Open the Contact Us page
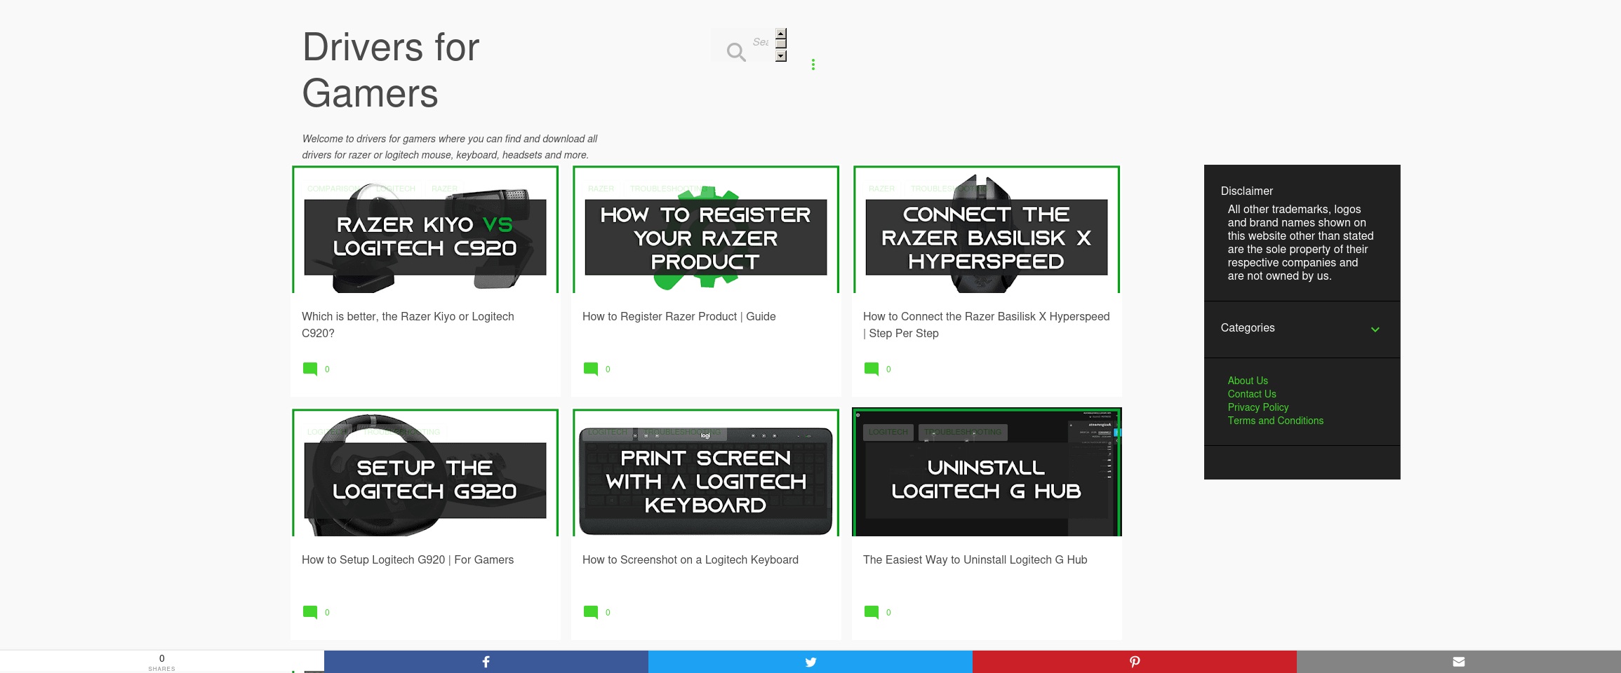1621x673 pixels. [x=1252, y=394]
